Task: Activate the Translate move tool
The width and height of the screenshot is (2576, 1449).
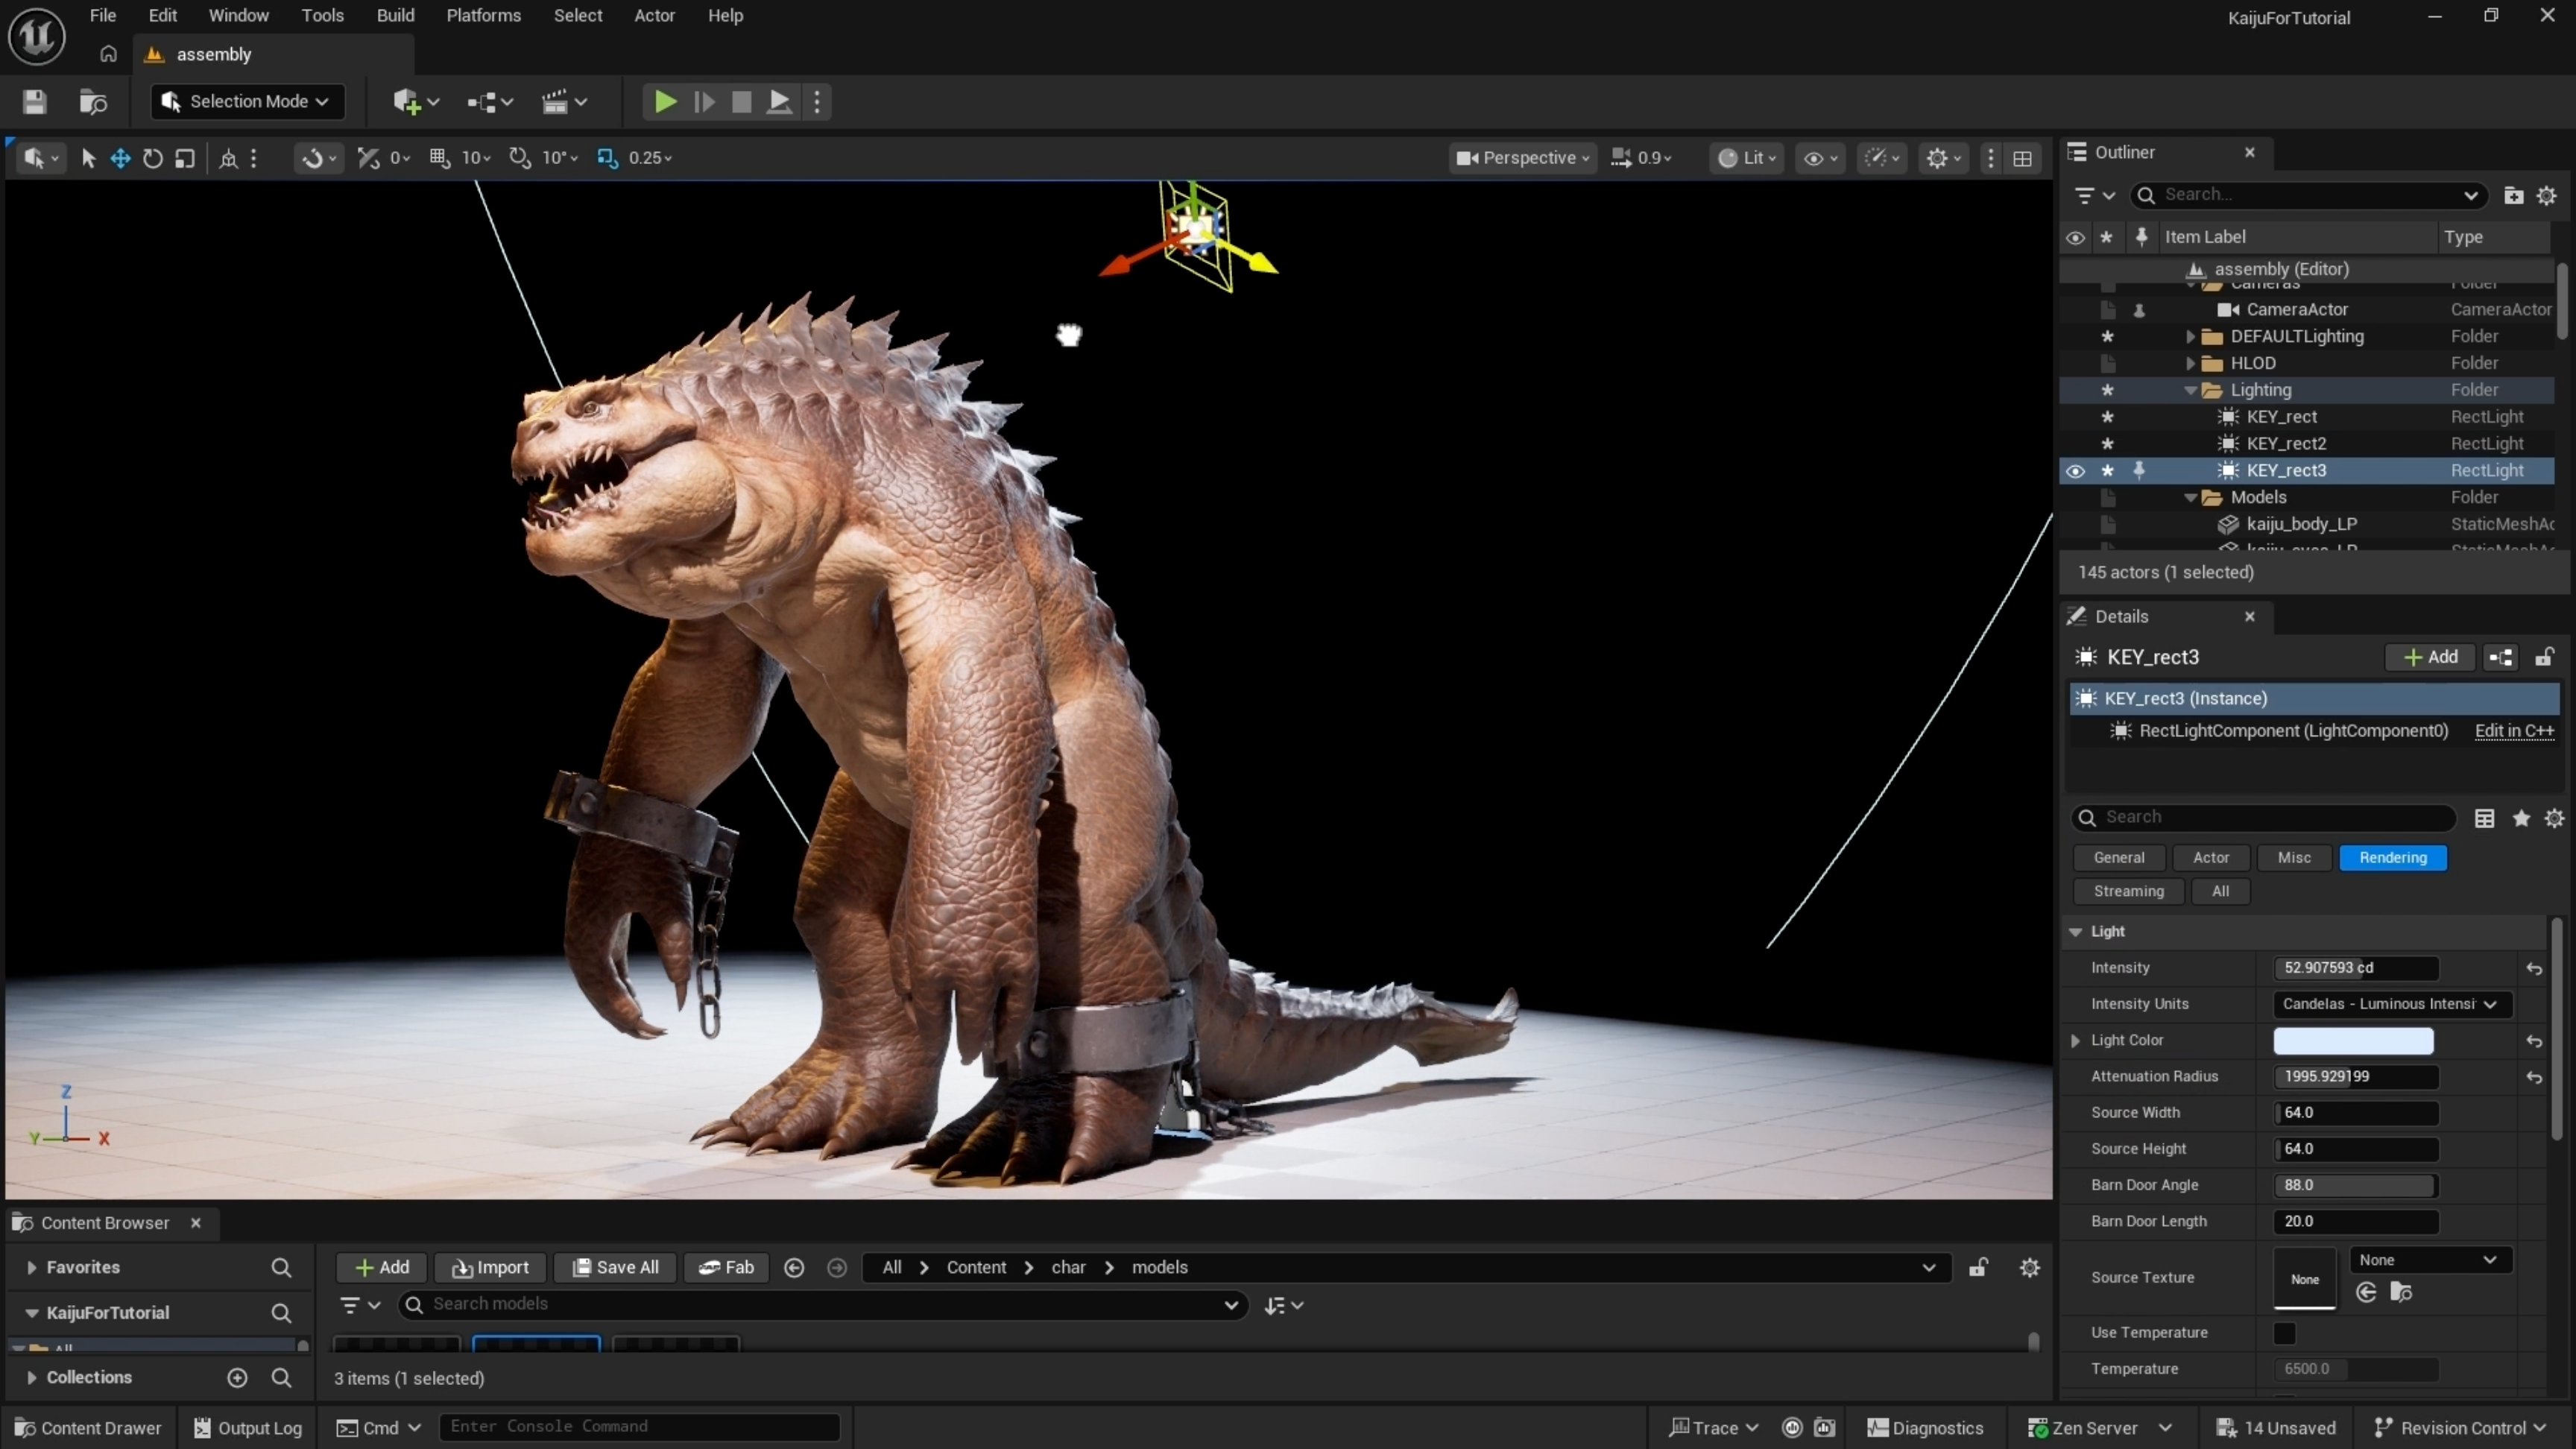Action: [120, 158]
